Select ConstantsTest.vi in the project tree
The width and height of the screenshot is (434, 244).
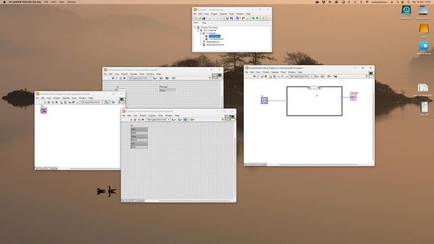[x=217, y=39]
